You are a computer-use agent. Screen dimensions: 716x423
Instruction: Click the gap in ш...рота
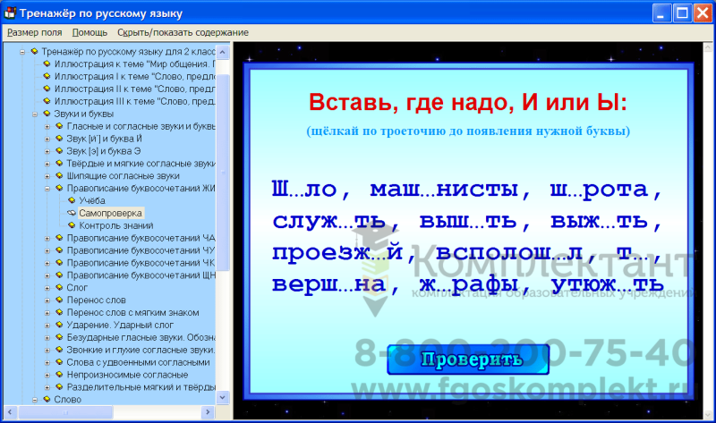tap(575, 195)
